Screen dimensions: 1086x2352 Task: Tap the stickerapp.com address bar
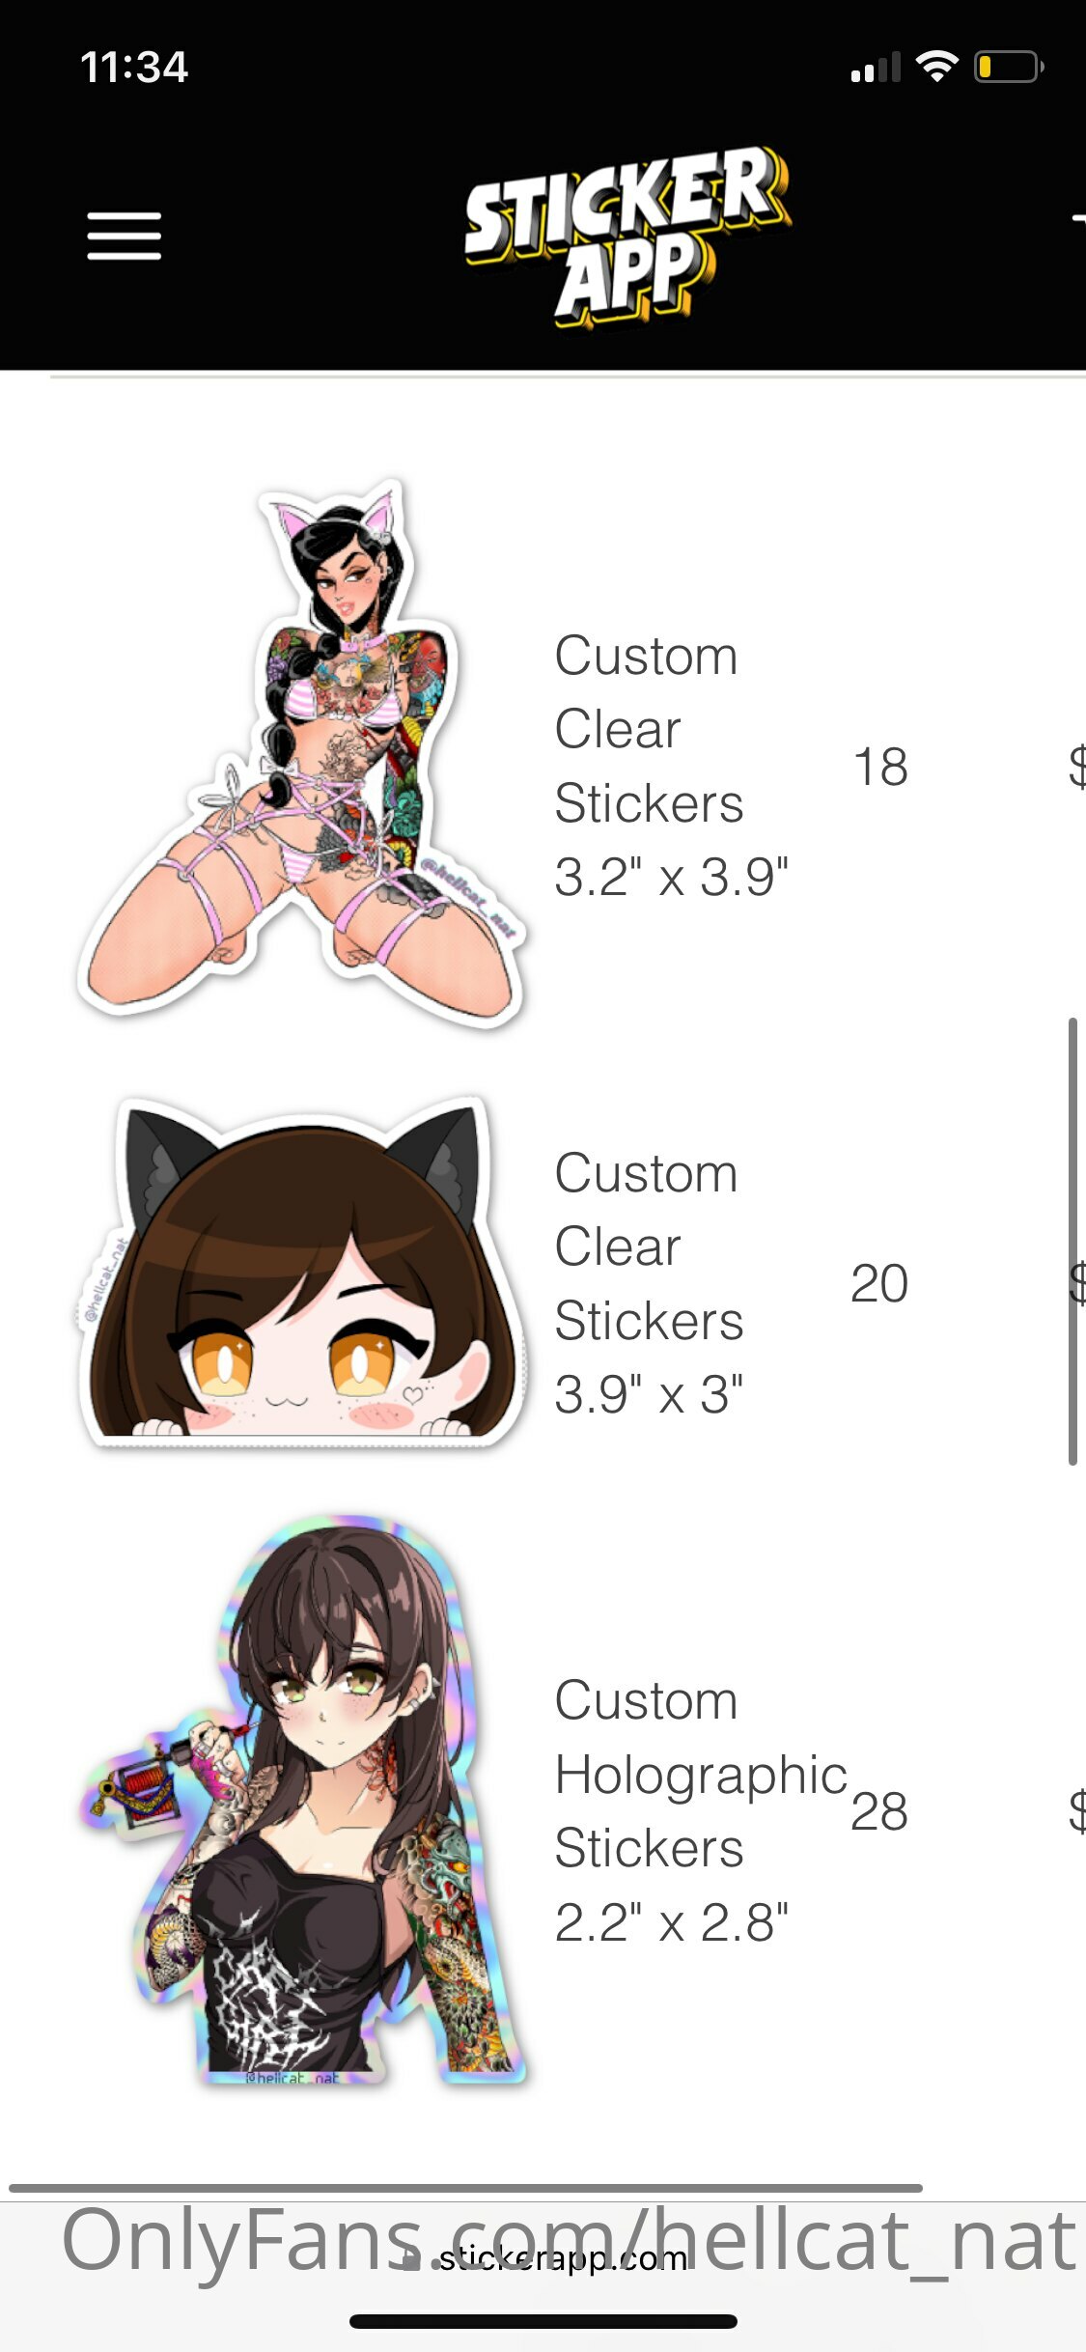click(x=543, y=2258)
